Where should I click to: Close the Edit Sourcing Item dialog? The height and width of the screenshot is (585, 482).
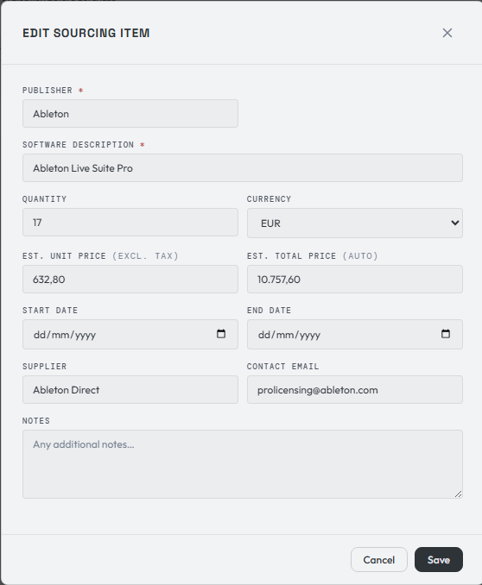[447, 33]
